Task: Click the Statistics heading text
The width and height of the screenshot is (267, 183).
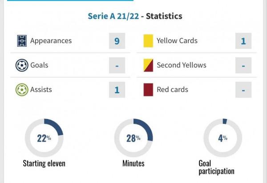Action: pos(164,16)
